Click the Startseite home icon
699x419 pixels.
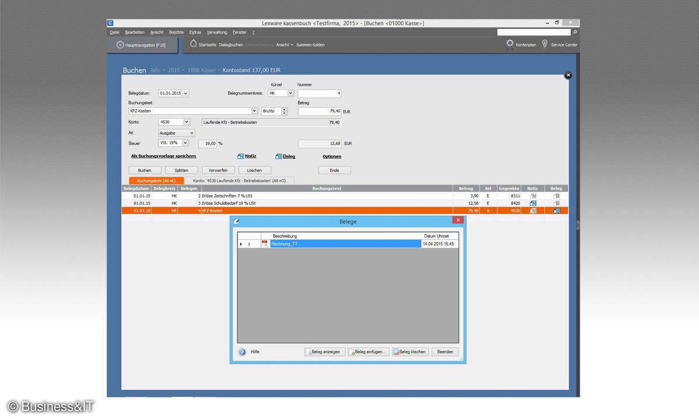point(193,44)
